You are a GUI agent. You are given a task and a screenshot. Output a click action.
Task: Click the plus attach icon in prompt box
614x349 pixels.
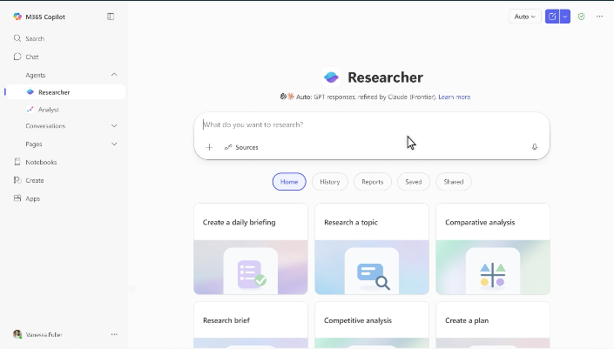[209, 147]
